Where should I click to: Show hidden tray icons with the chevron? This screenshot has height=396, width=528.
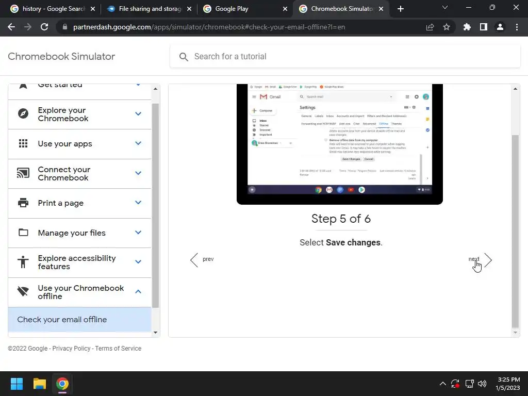(443, 384)
